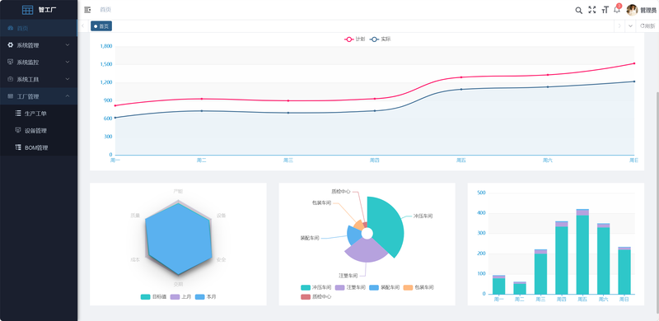Open tab options dropdown arrow

coord(630,26)
